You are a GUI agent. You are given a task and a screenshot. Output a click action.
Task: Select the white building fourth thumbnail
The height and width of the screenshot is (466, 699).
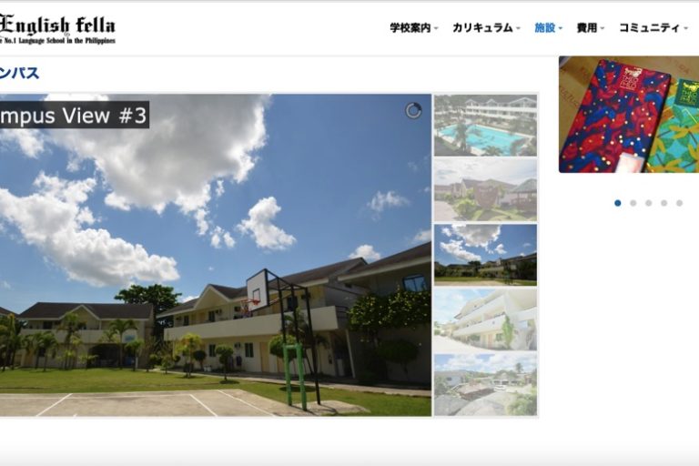point(485,319)
